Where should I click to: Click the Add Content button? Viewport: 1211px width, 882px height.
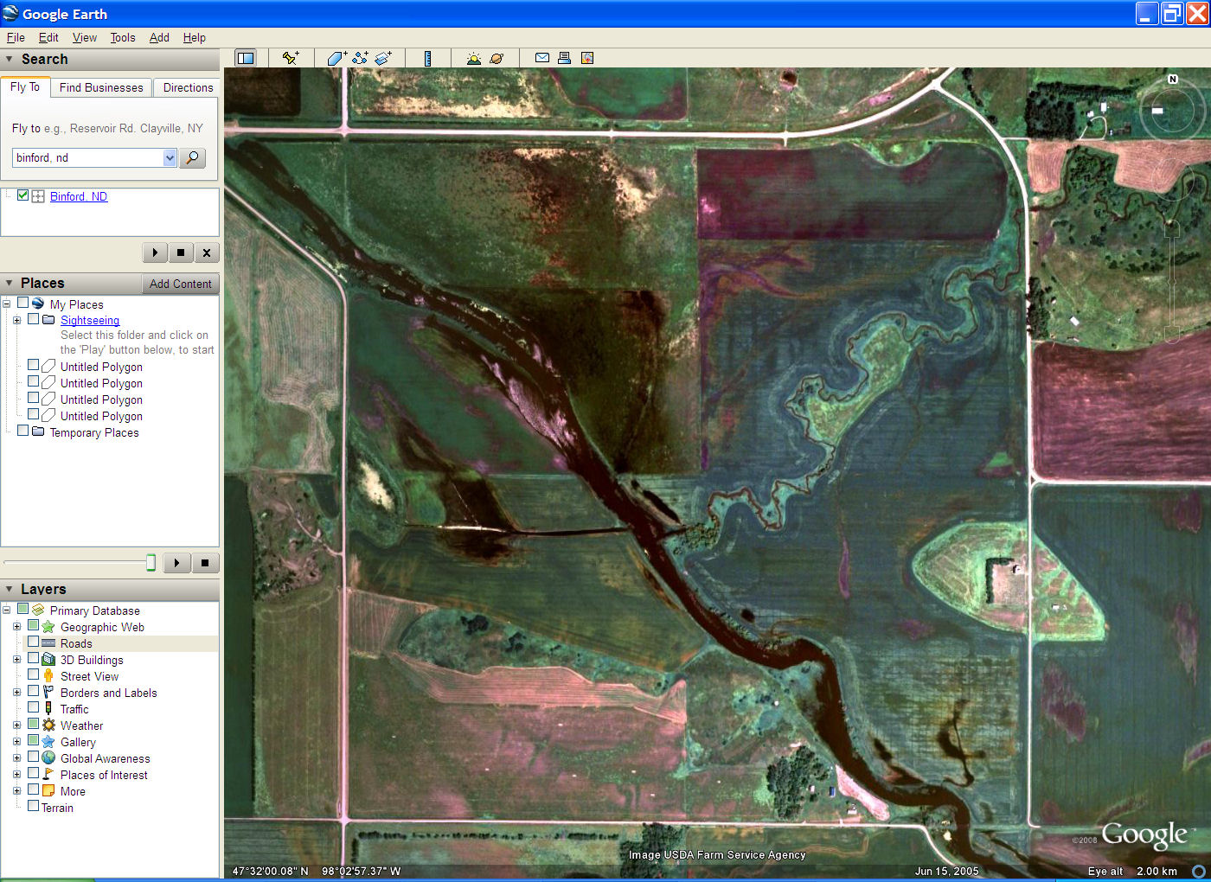180,284
